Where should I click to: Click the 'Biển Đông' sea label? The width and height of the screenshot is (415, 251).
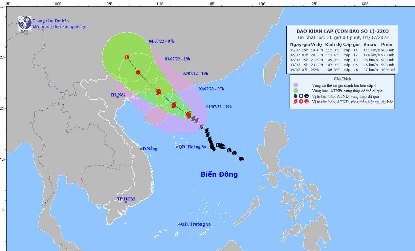pyautogui.click(x=219, y=174)
